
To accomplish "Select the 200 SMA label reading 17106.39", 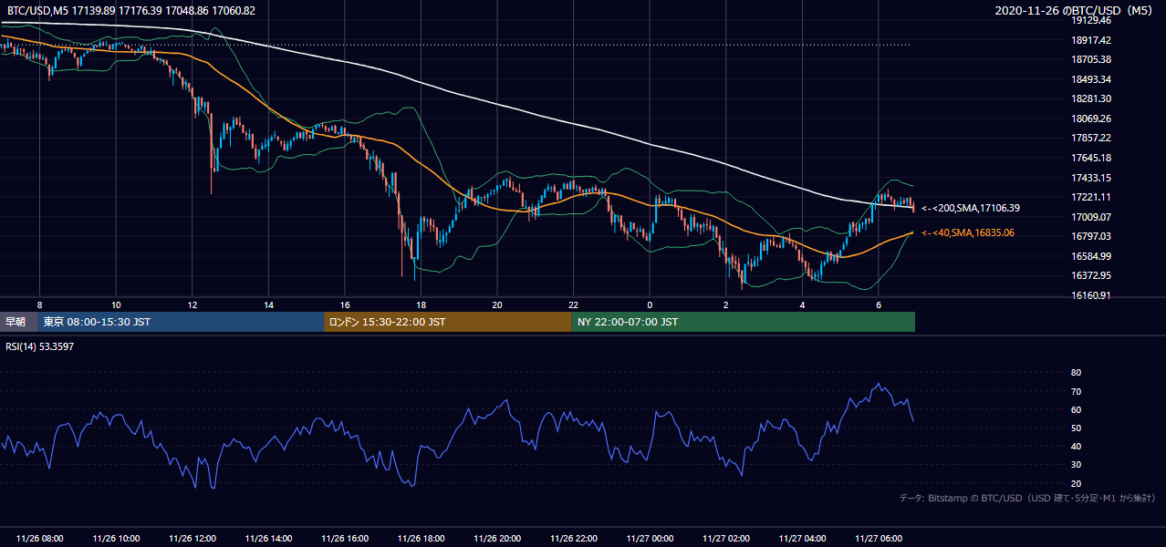I will [x=971, y=208].
